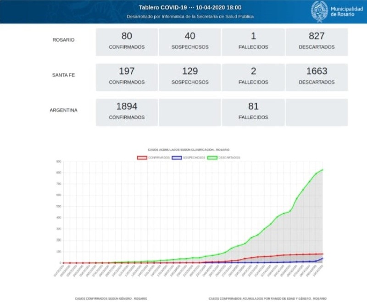Click the Casos Acumulados Según Clasificación chart title
The height and width of the screenshot is (302, 367).
coord(189,150)
